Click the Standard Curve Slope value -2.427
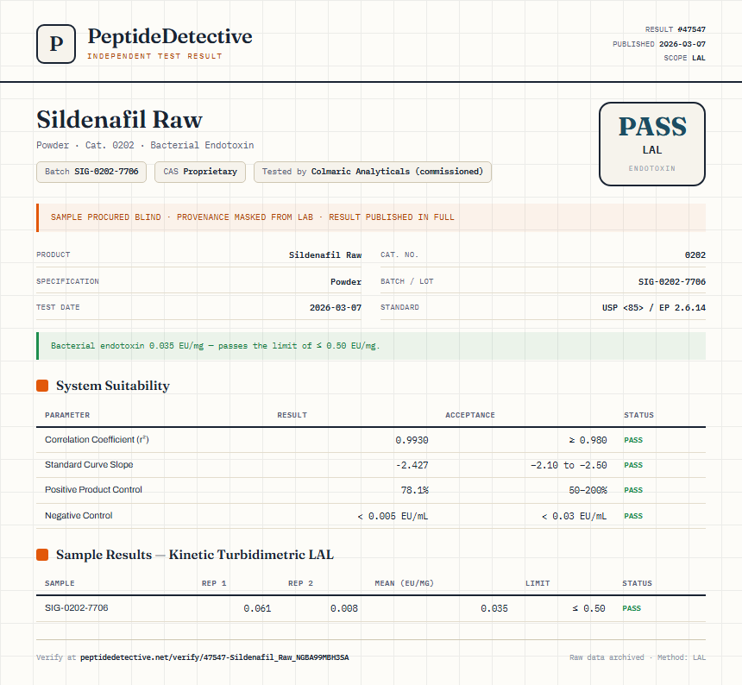The image size is (742, 685). (412, 465)
